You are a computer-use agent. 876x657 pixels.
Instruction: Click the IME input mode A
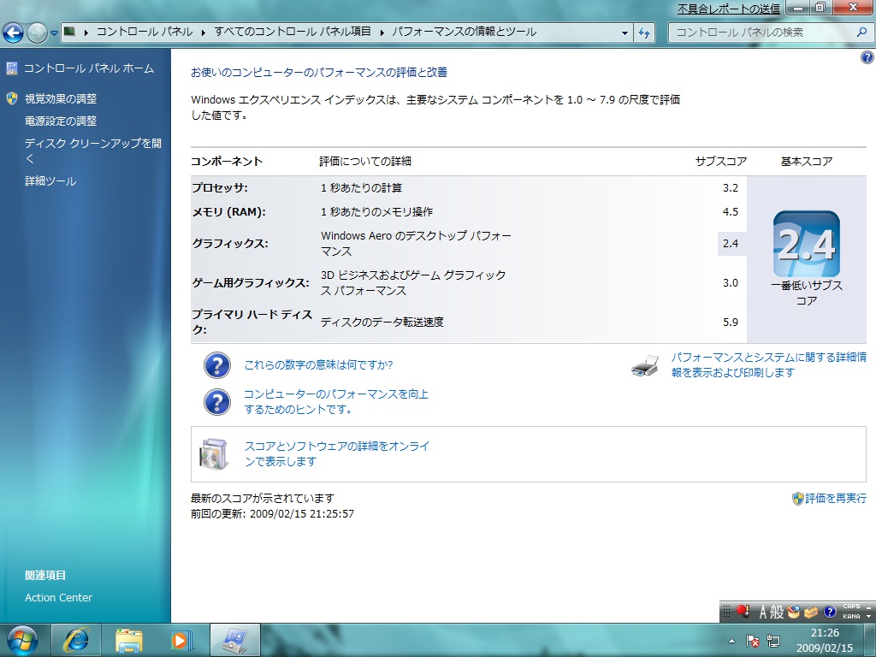[x=762, y=613]
